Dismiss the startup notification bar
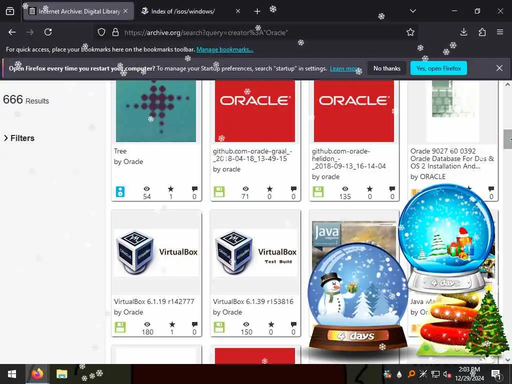 tap(499, 68)
